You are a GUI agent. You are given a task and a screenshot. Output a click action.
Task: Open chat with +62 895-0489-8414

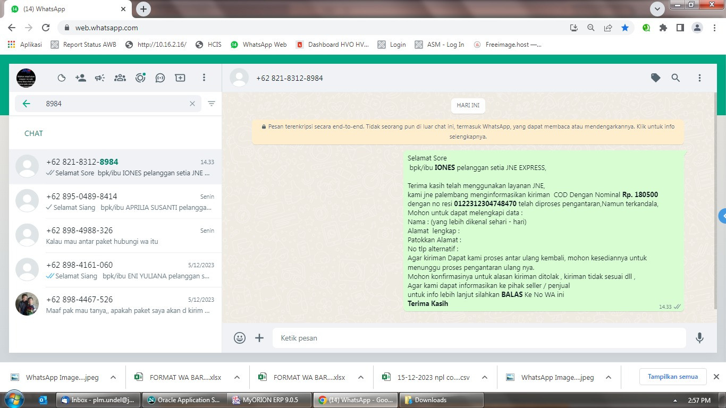pyautogui.click(x=115, y=201)
